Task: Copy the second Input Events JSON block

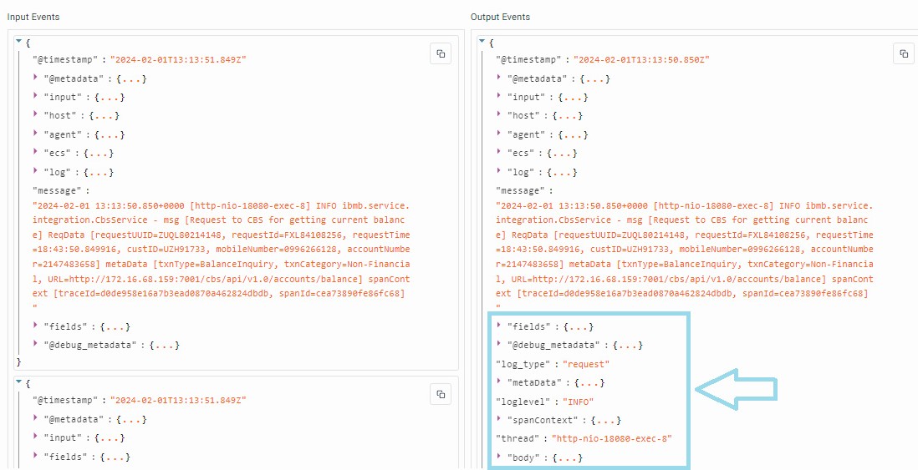Action: (441, 393)
